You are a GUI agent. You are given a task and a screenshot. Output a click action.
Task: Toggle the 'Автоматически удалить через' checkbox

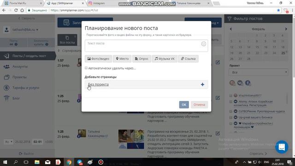point(86,68)
